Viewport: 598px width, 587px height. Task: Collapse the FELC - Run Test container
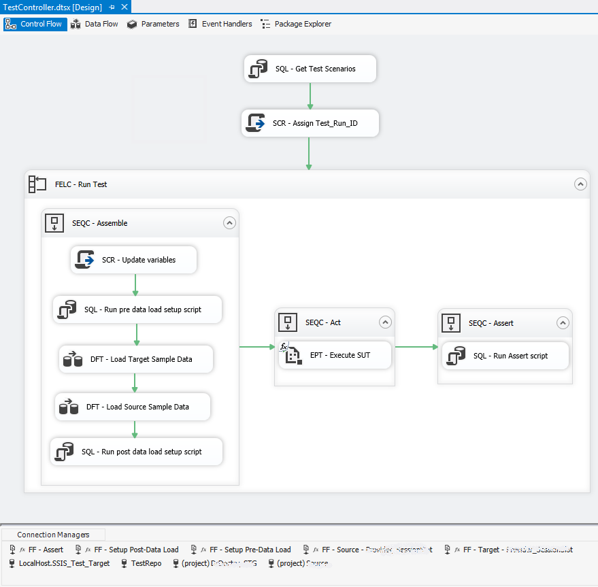point(580,184)
